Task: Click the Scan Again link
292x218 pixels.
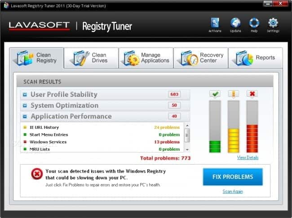Action: [233, 192]
